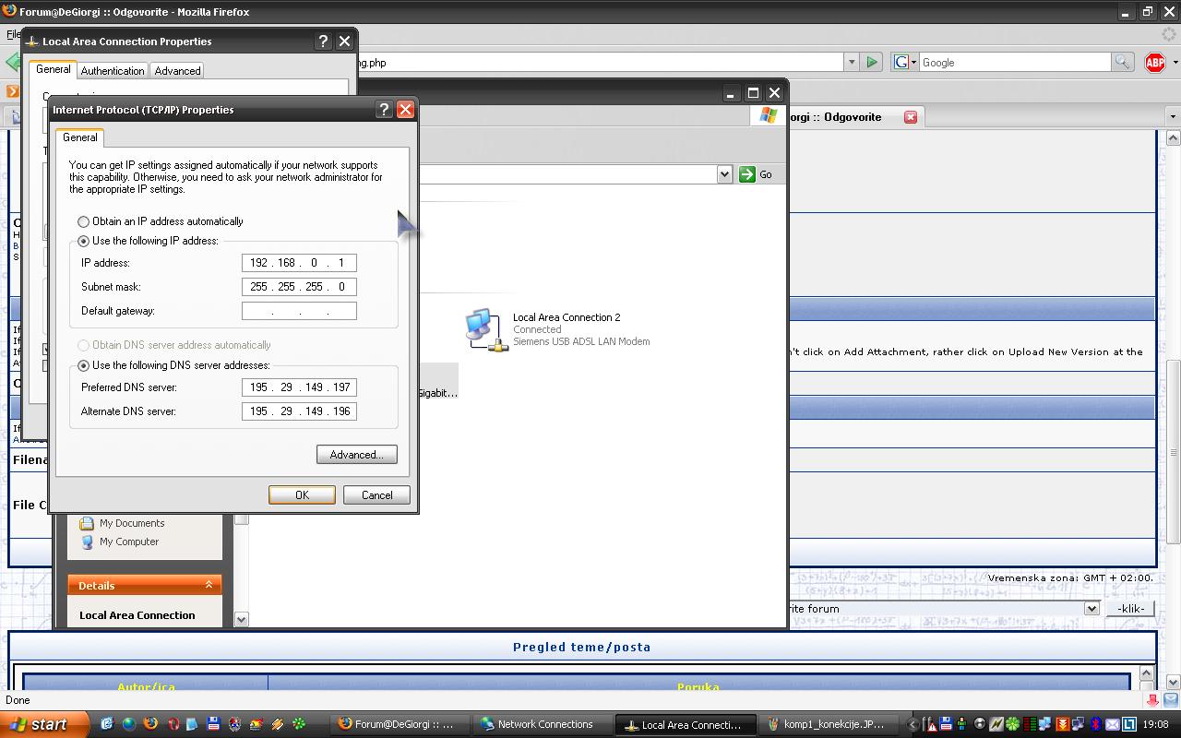Close the Odgovorite Firefox tab
This screenshot has height=738, width=1181.
point(911,117)
